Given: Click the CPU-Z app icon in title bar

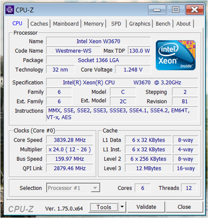Looking at the screenshot, I should pos(9,10).
